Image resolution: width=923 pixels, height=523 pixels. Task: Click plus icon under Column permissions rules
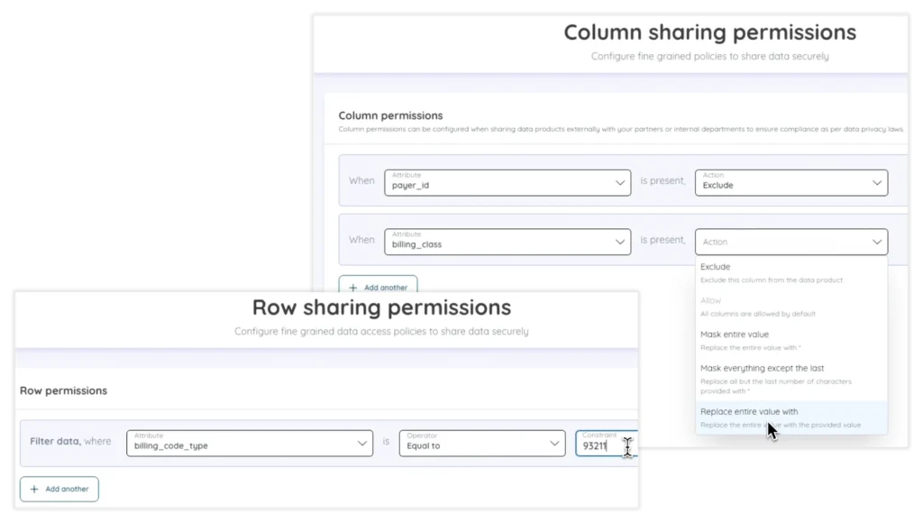tap(352, 288)
